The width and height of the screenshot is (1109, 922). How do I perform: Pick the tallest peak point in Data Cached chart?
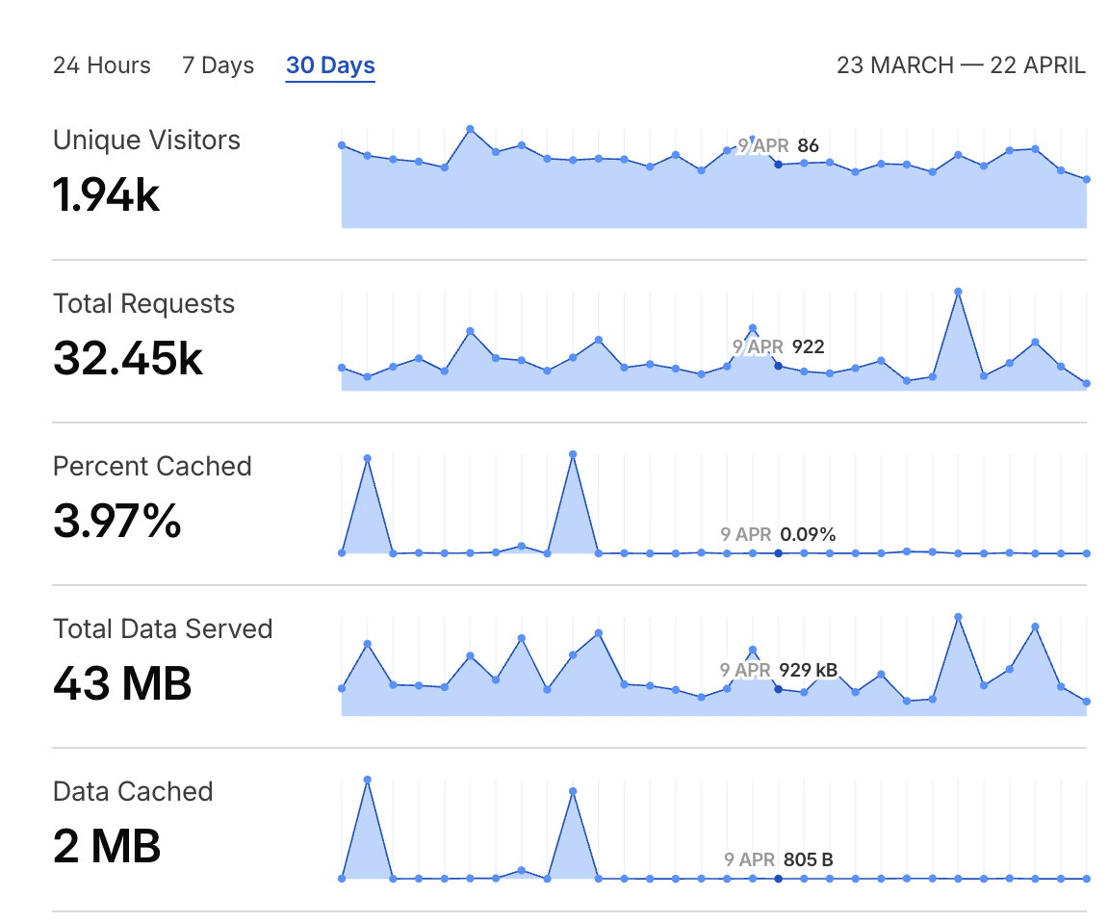pos(368,780)
